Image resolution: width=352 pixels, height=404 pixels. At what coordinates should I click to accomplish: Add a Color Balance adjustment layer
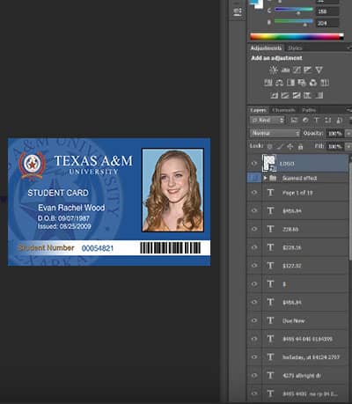click(x=279, y=83)
